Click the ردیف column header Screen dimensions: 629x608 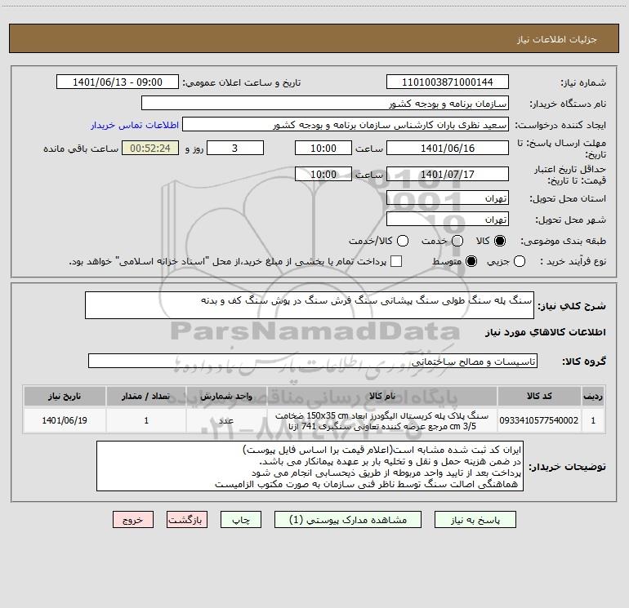click(593, 397)
